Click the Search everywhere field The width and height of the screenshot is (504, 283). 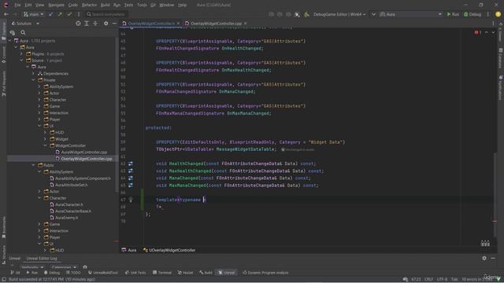pos(106,14)
